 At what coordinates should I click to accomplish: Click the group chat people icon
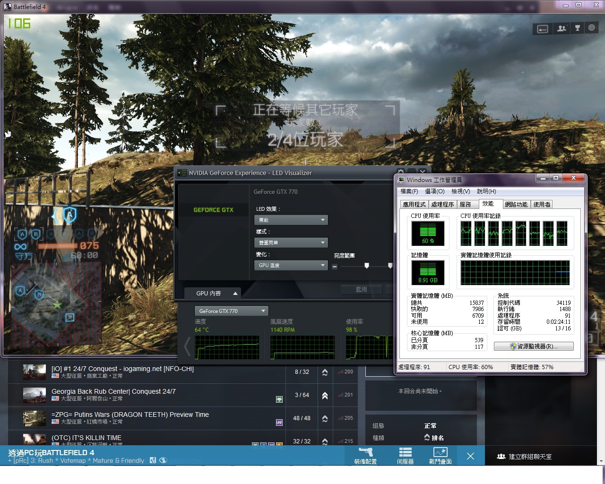pos(501,457)
